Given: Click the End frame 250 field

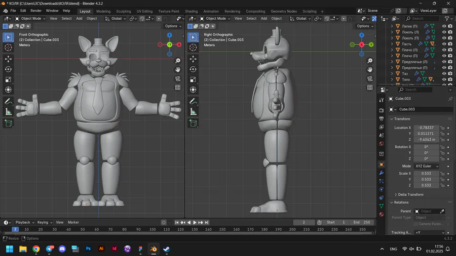Looking at the screenshot, I should 362,222.
